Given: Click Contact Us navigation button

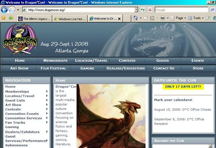Looking at the screenshot, I should click(x=164, y=68).
